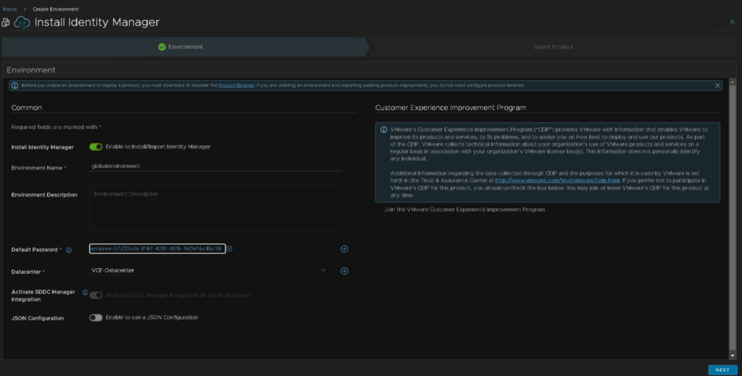This screenshot has width=742, height=376.
Task: Click the Datacenter field label
Action: pos(27,272)
